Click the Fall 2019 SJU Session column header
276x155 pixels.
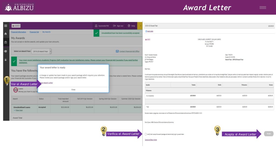click(85, 99)
